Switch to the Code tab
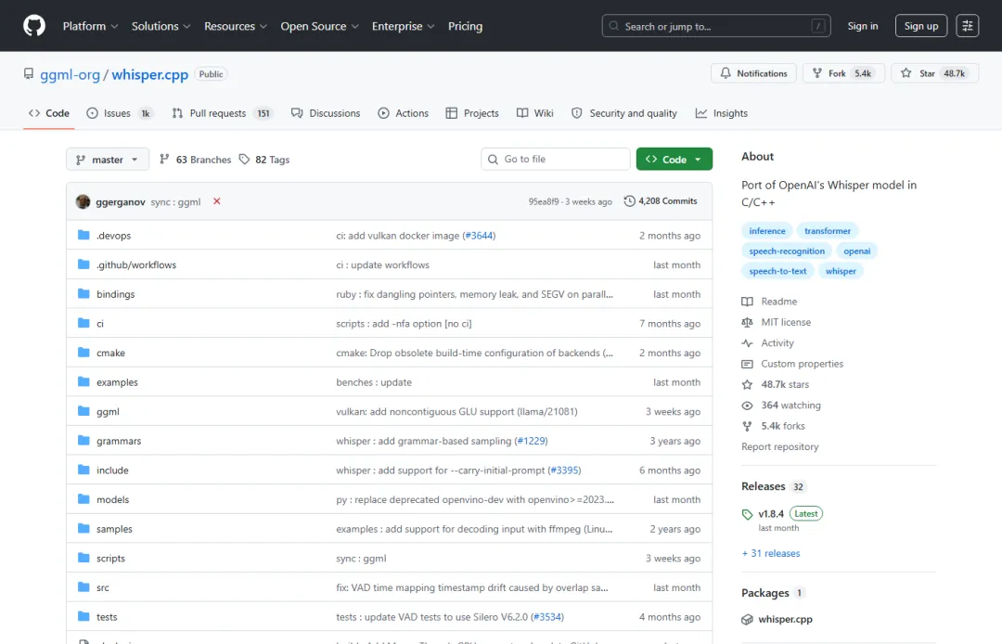This screenshot has height=644, width=1002. tap(48, 113)
